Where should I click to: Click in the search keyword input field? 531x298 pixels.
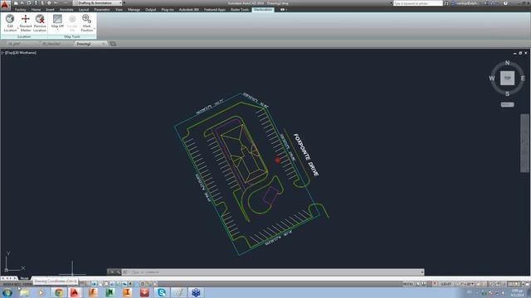(x=418, y=3)
